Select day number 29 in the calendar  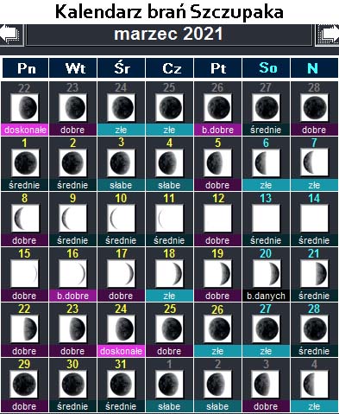click(24, 365)
